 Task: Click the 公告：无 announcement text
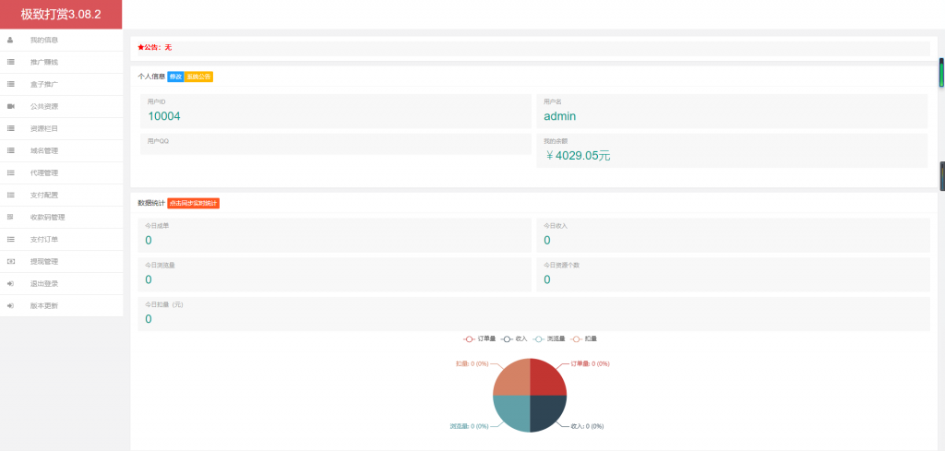click(x=158, y=47)
